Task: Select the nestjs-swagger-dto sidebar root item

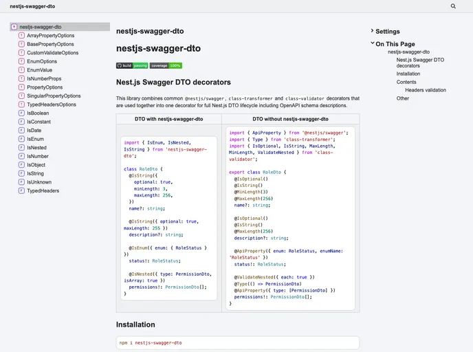Action: tap(60, 27)
